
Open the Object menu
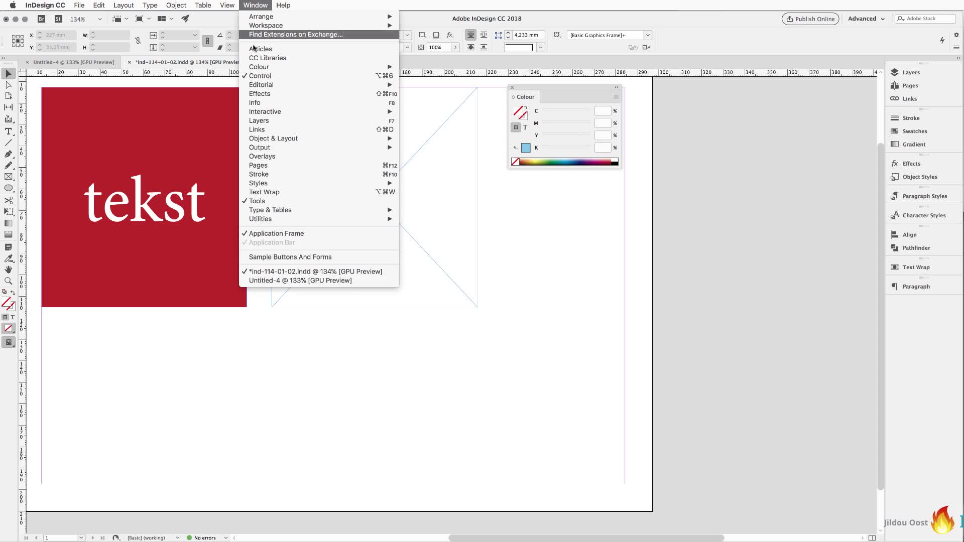click(176, 5)
